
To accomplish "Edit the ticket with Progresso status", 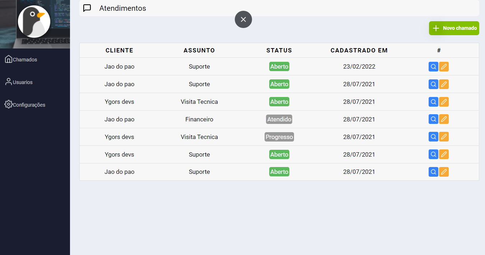I will coord(444,137).
